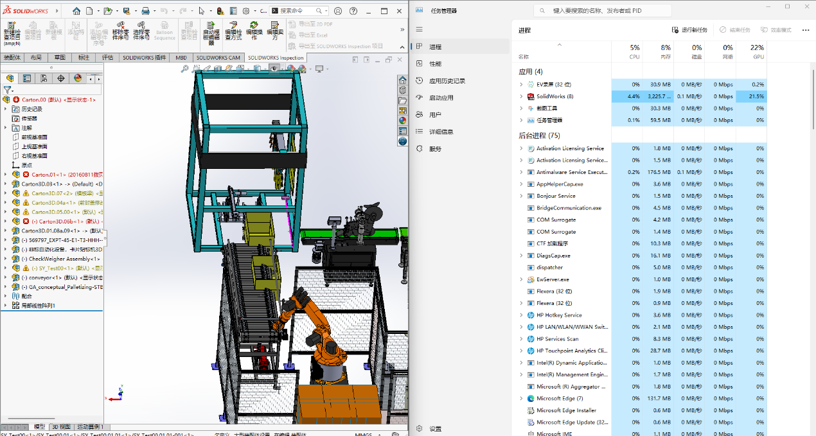Image resolution: width=816 pixels, height=436 pixels.
Task: Toggle hide/show items eye icon
Action: [274, 69]
